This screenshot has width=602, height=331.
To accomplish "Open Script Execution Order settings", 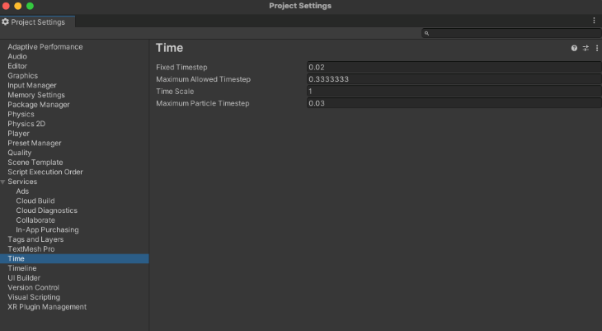I will (x=45, y=172).
